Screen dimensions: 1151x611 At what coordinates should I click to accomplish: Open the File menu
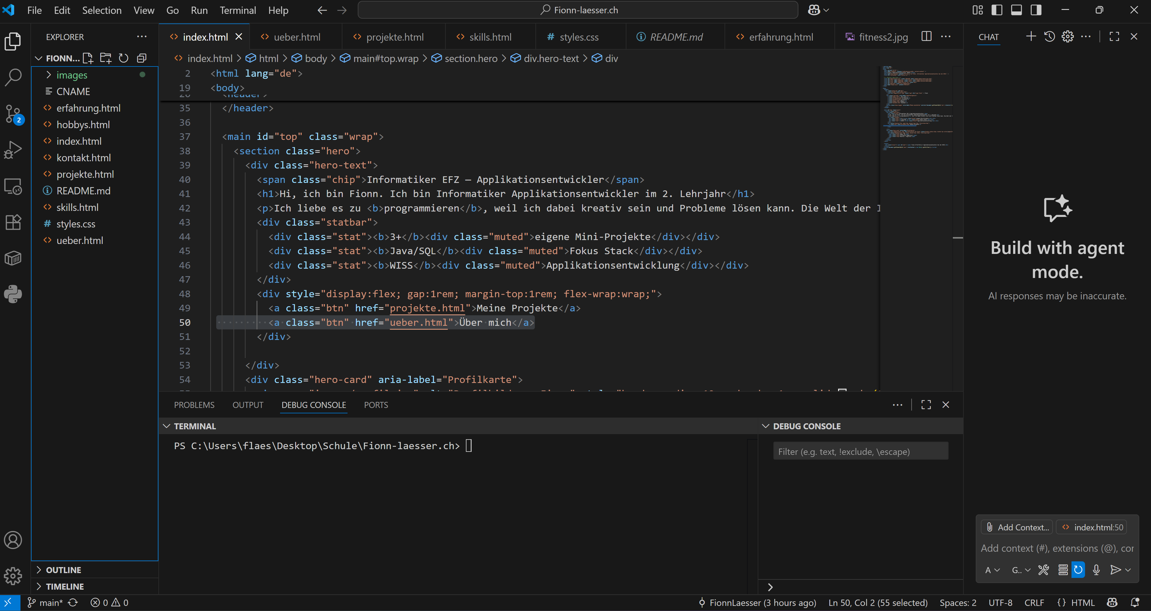(34, 10)
